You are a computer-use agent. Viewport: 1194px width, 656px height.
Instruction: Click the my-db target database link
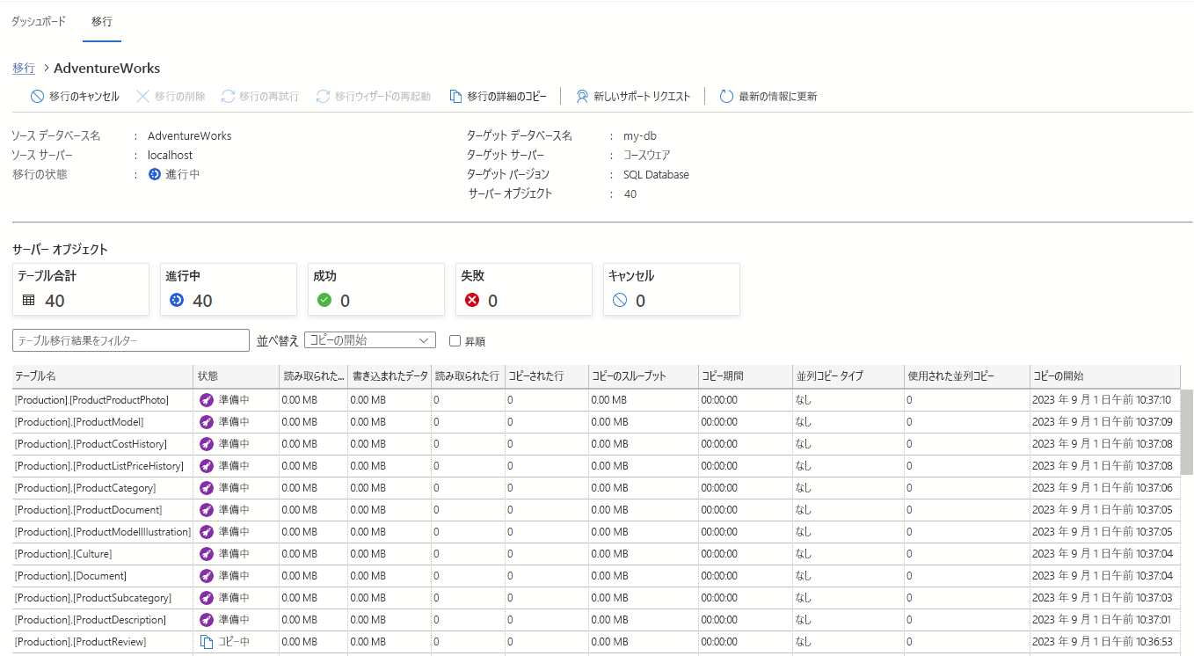(640, 136)
